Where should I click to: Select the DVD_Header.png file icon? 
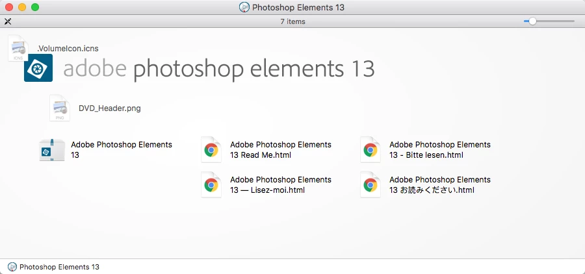pos(60,108)
